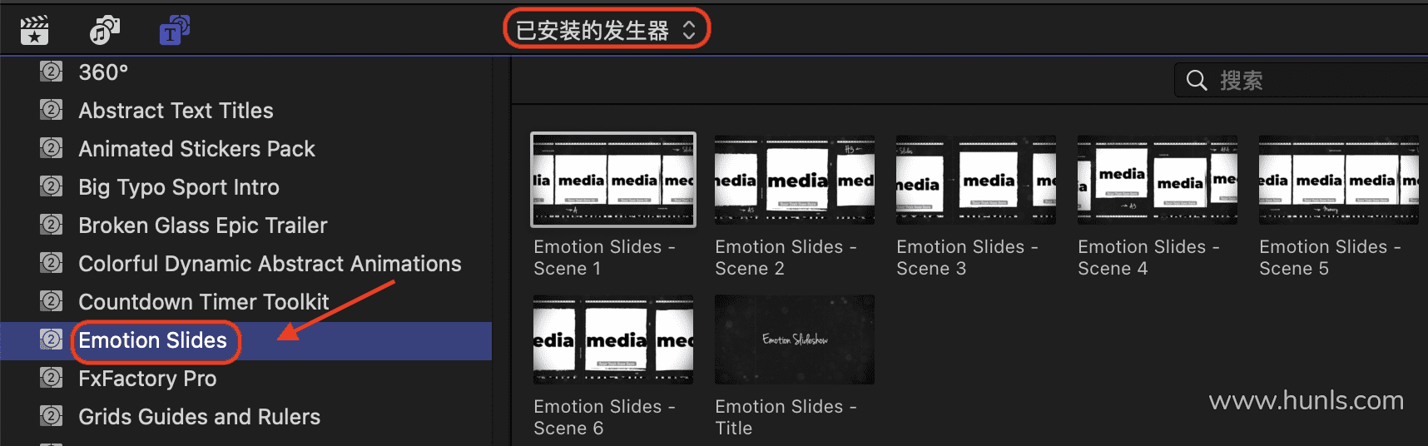Click the 搜索 search field

coord(1302,80)
